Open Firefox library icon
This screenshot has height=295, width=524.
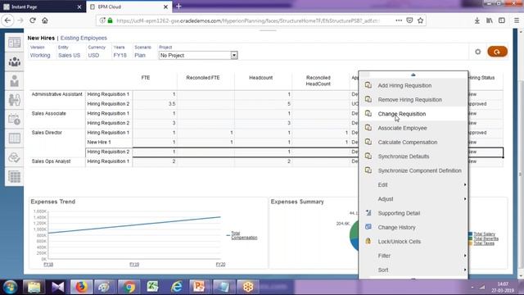(x=490, y=20)
